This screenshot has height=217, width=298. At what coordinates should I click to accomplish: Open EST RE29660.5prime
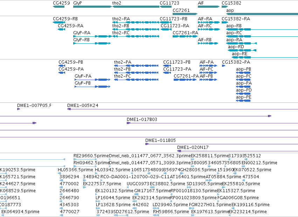91,156
